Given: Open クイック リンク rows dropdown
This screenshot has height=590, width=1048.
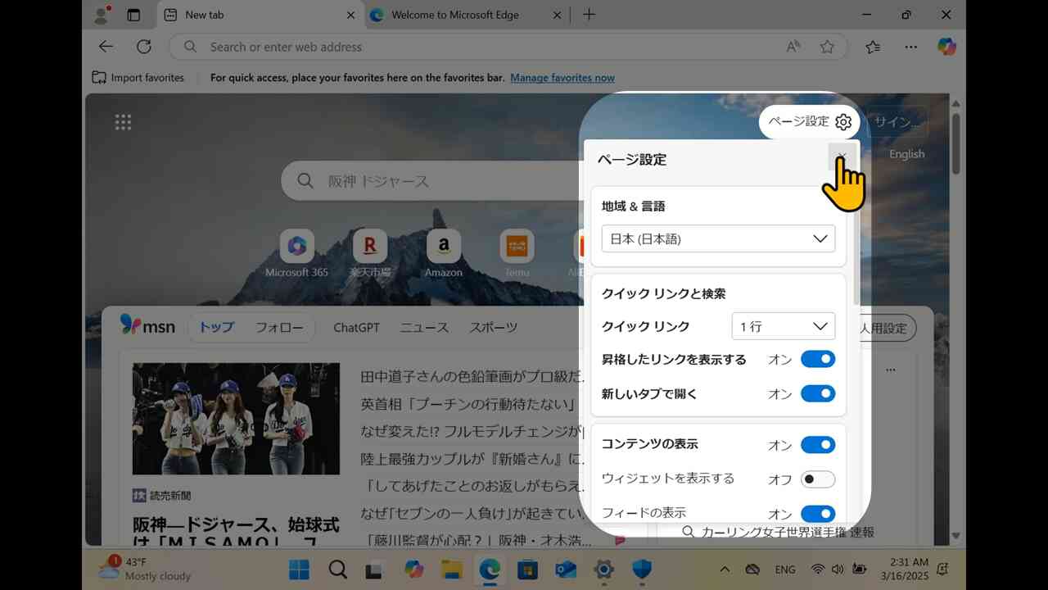Looking at the screenshot, I should 783,326.
